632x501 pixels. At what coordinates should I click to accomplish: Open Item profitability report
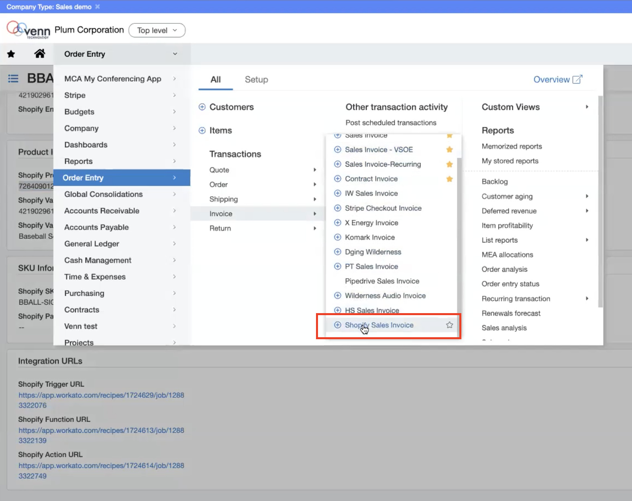(507, 226)
